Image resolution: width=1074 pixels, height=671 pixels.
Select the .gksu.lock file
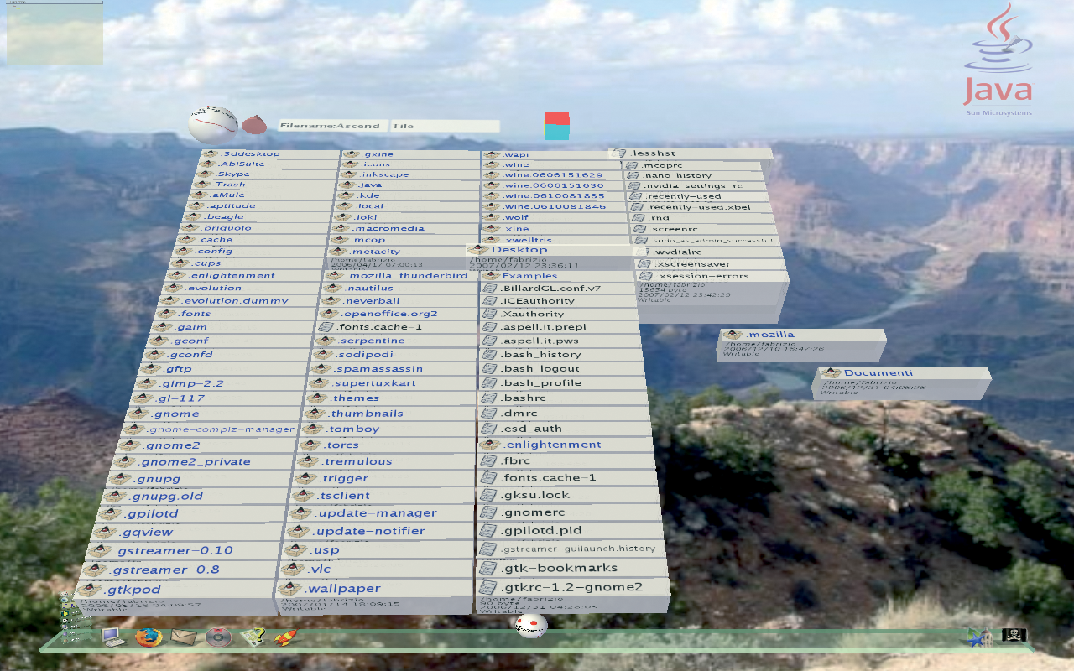coord(568,495)
